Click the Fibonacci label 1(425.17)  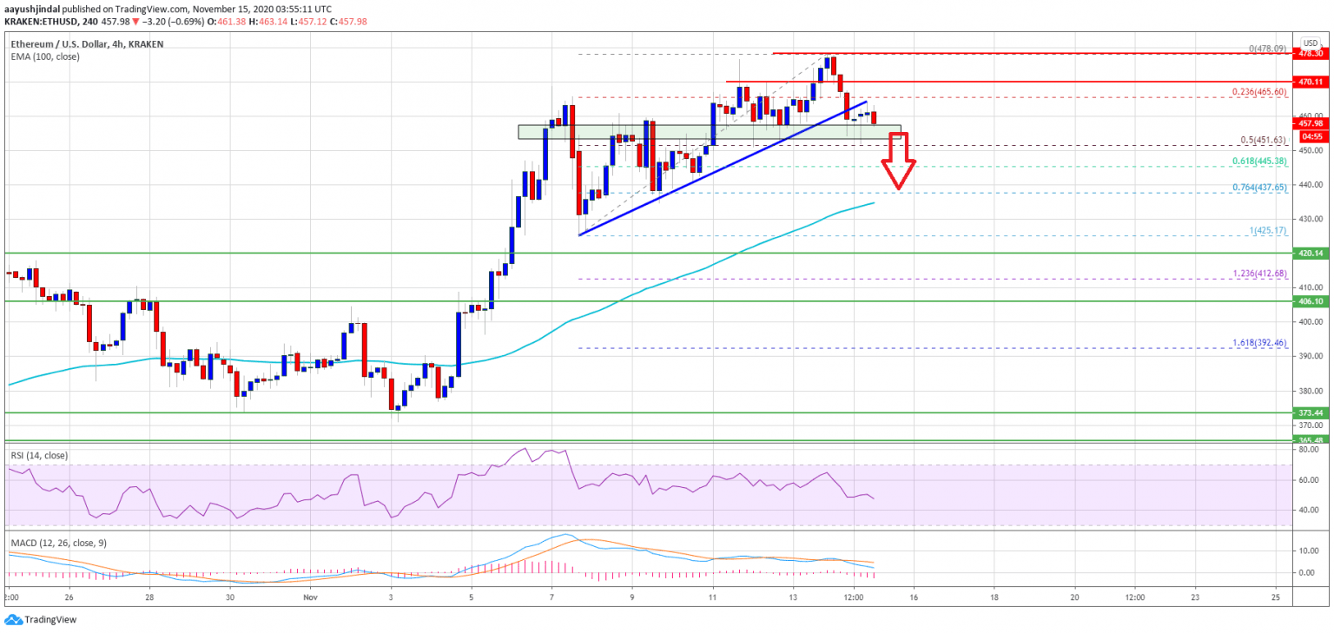tap(1268, 229)
